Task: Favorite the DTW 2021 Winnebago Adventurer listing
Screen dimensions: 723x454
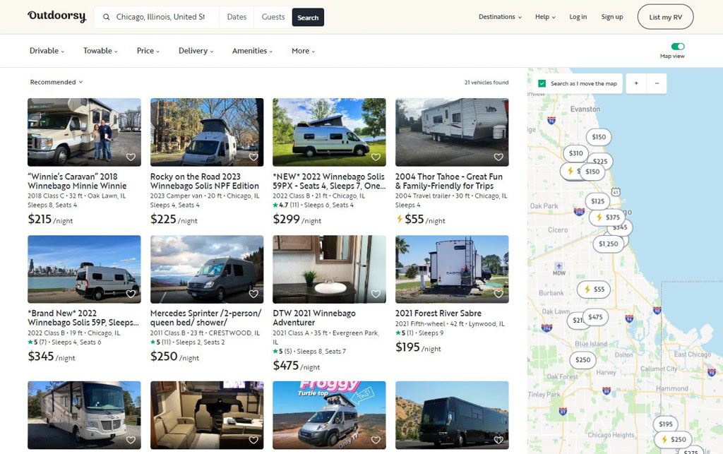Action: click(376, 293)
